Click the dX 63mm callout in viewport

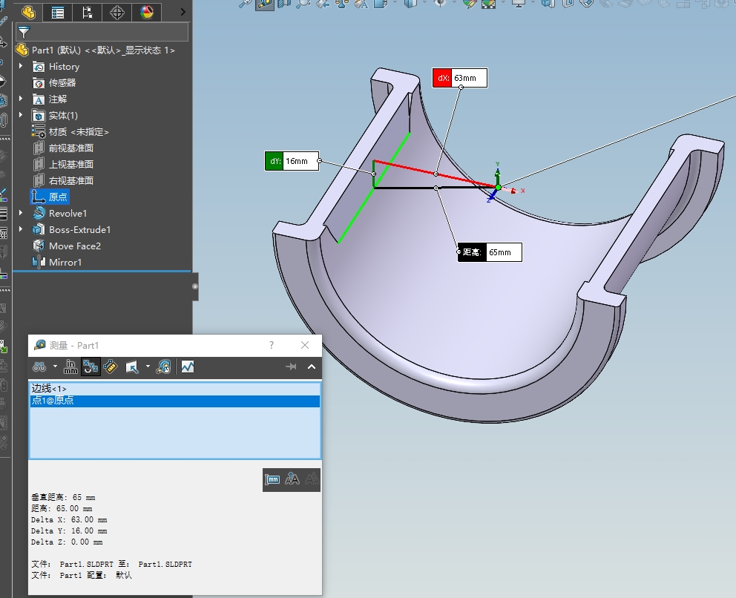459,78
